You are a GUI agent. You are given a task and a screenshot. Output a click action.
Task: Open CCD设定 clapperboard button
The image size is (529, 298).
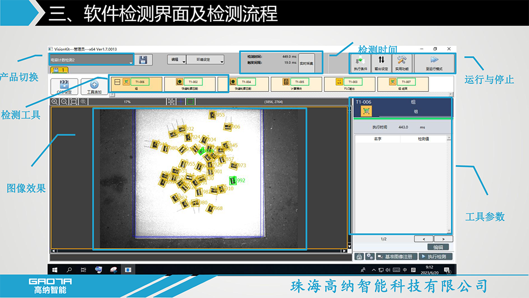(64, 86)
